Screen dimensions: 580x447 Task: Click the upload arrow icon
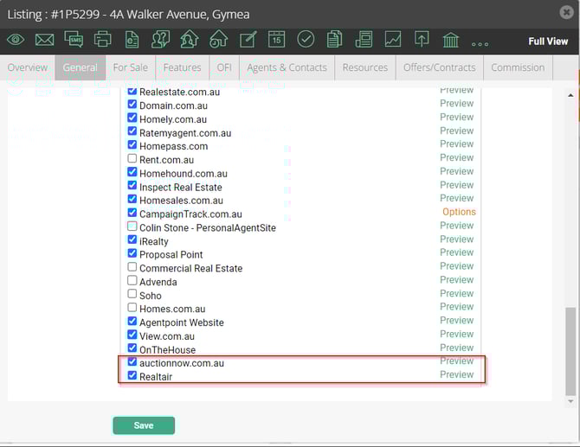[422, 39]
